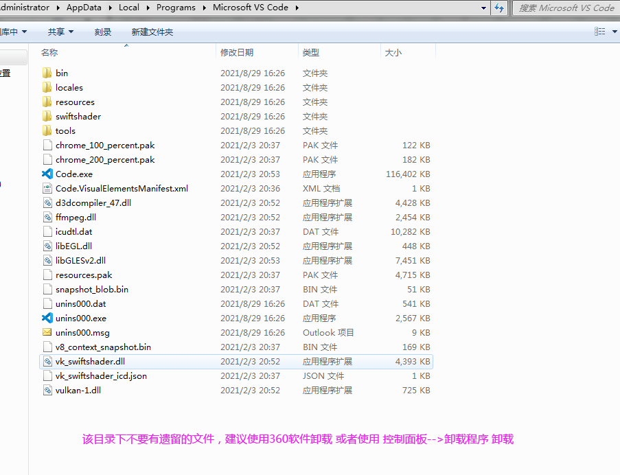Click the 刻录 toolbar command
Viewport: 620px width, 475px height.
(x=102, y=32)
